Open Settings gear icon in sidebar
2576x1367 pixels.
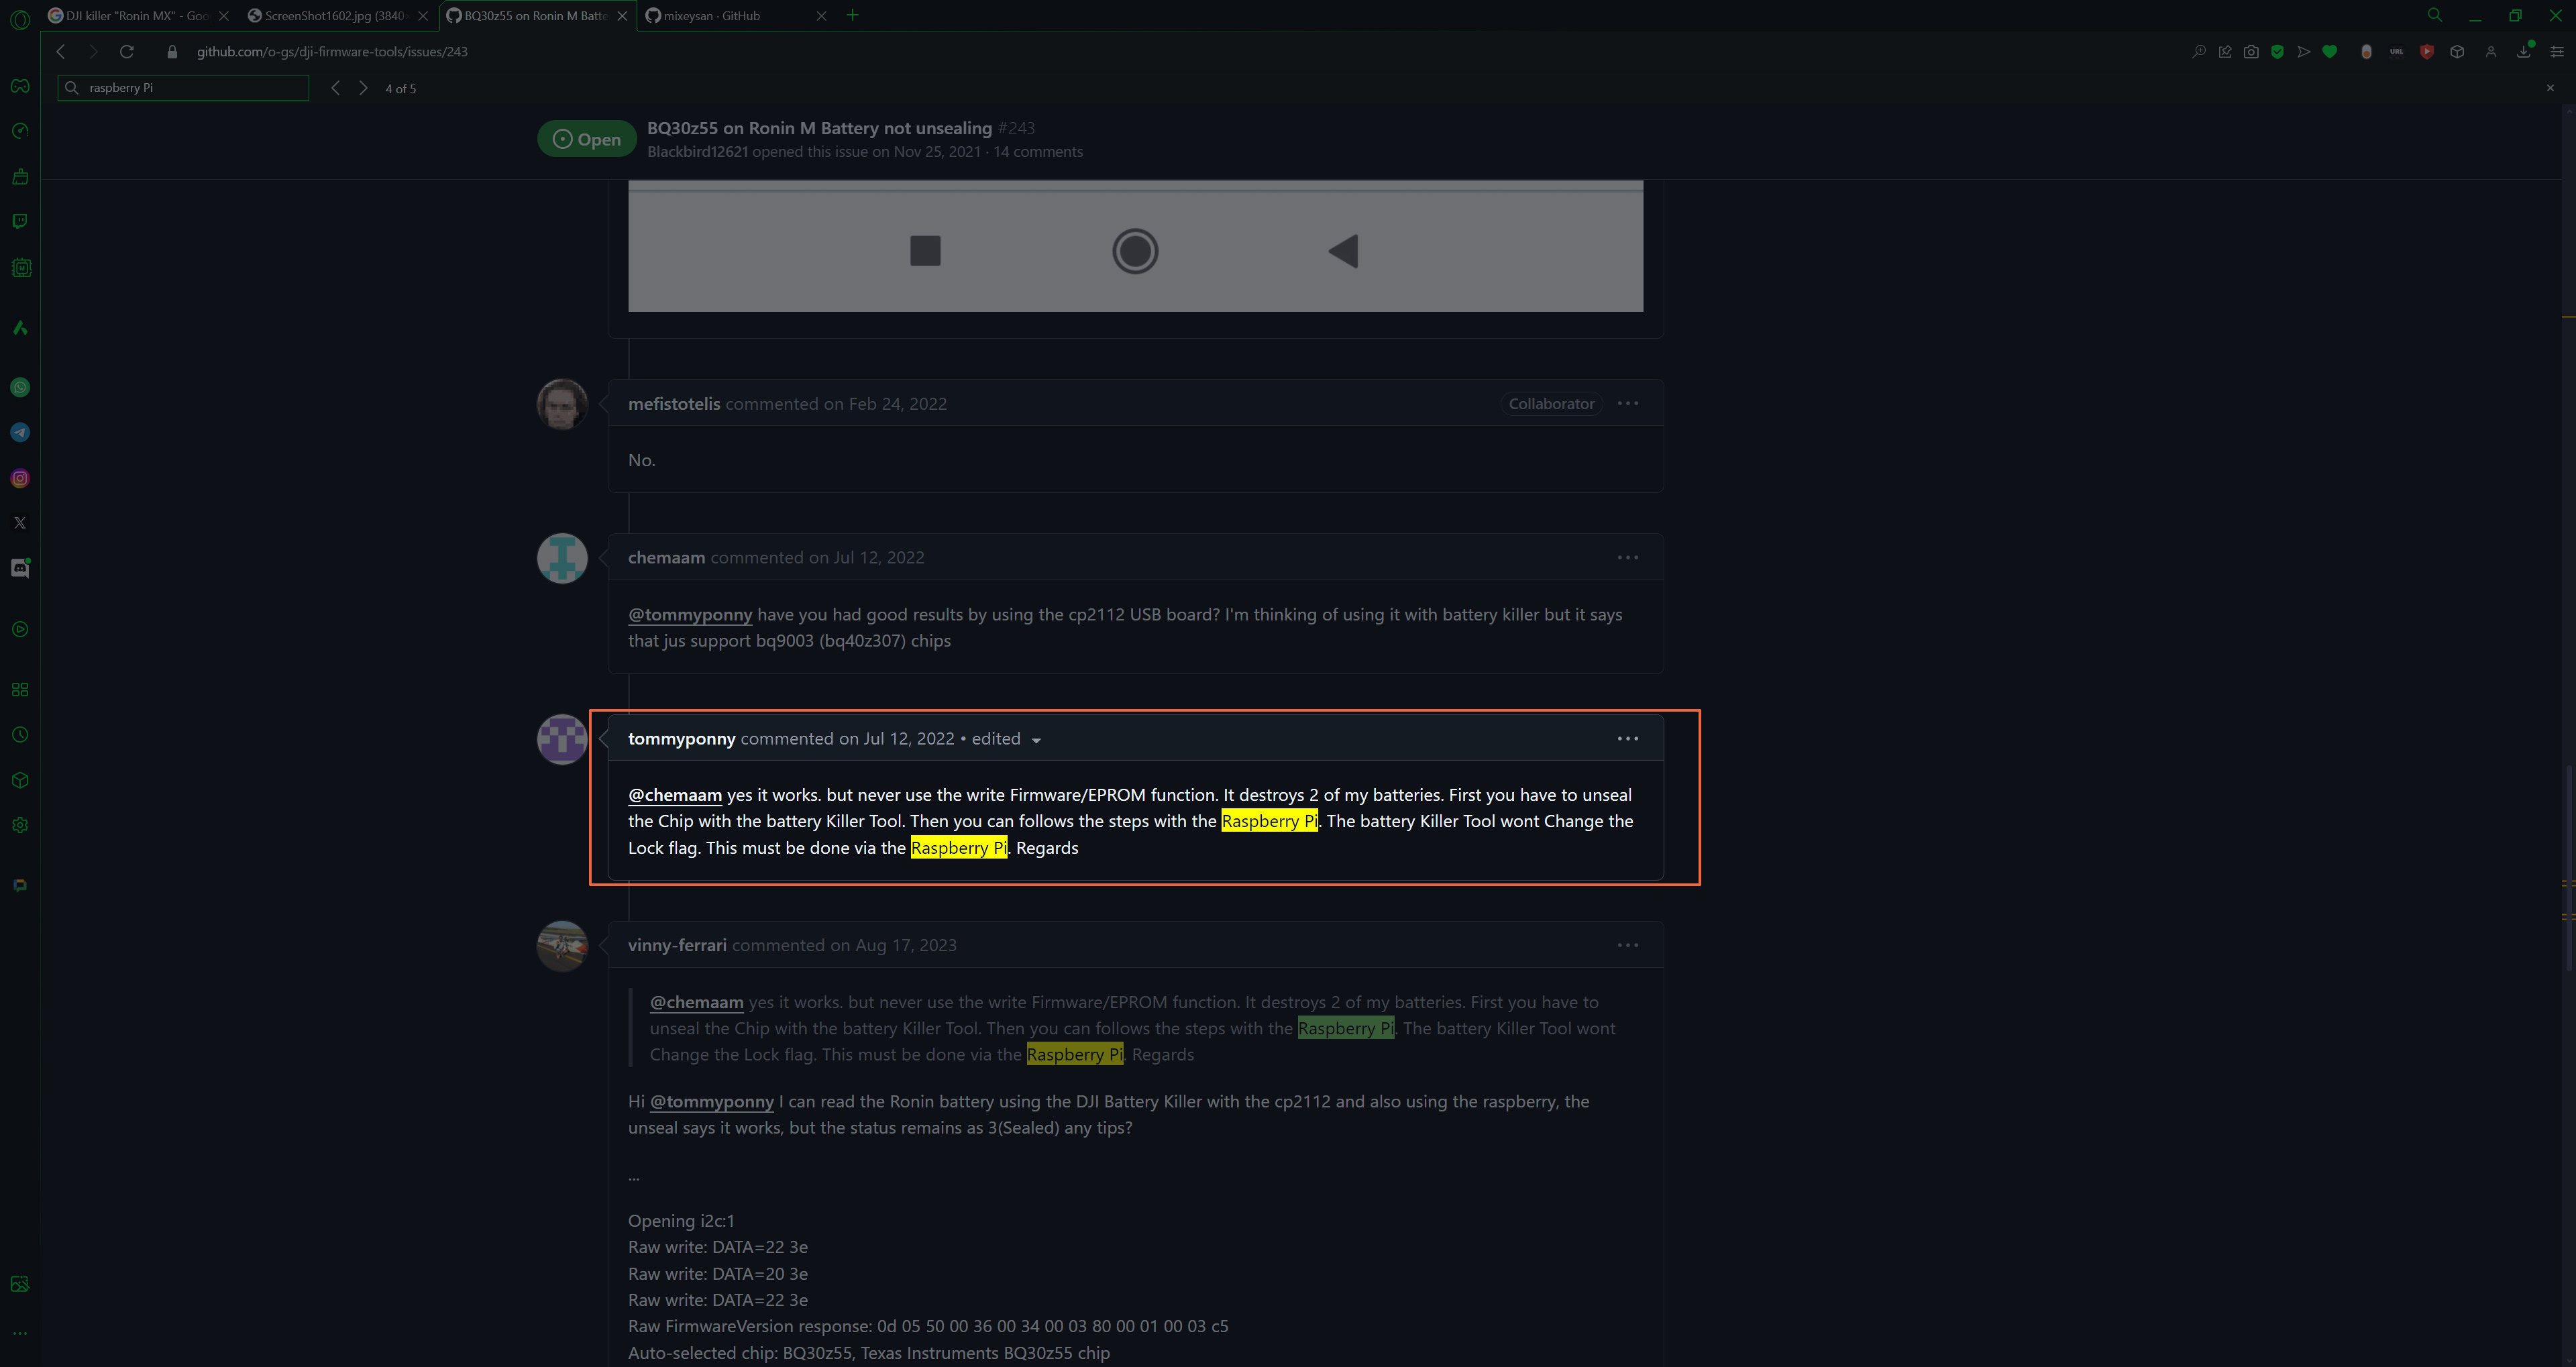[x=20, y=825]
